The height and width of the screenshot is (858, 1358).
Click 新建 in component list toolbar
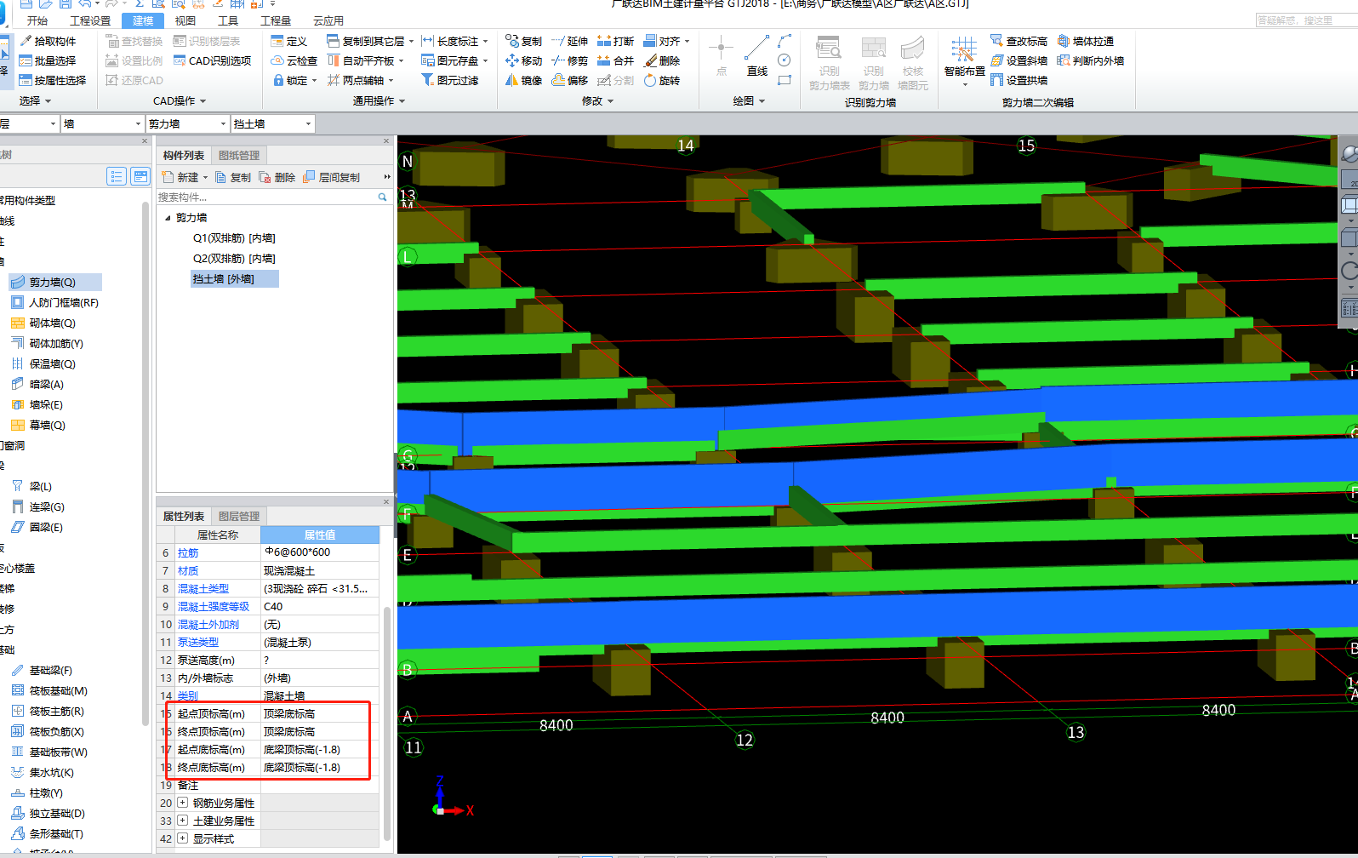coord(184,177)
